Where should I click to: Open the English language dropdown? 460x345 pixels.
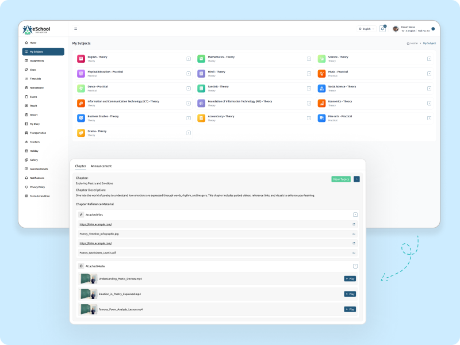tap(366, 29)
